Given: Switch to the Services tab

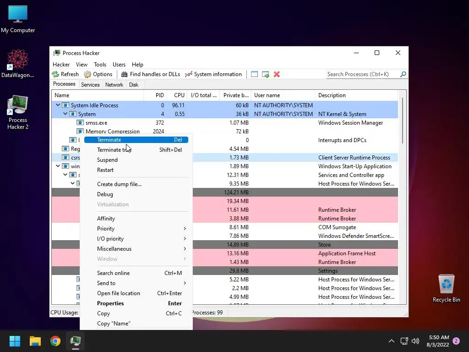Looking at the screenshot, I should [90, 85].
